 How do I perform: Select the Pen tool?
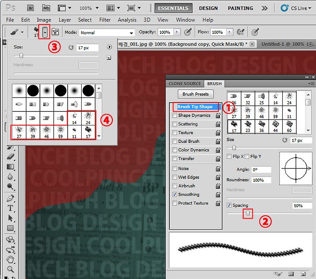10,198
